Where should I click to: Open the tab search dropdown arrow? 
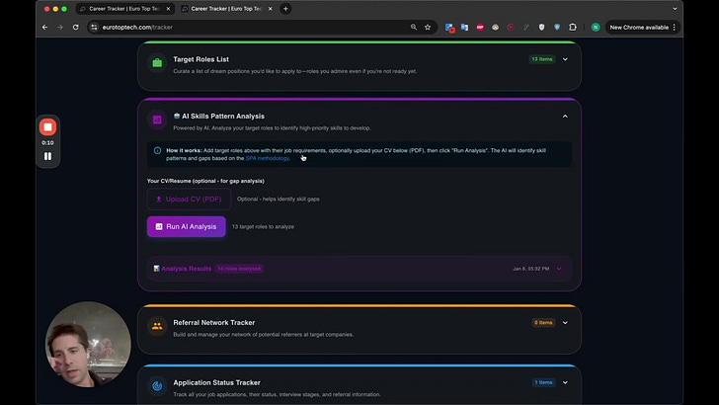675,8
